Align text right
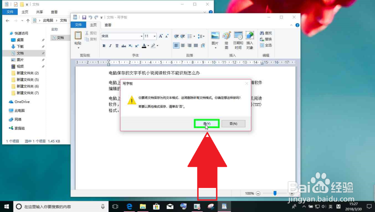Screen dimensions: 375x212 189,45
